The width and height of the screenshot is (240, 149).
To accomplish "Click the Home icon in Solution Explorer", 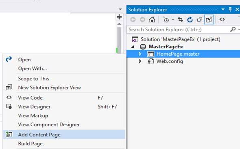I will coord(152,19).
